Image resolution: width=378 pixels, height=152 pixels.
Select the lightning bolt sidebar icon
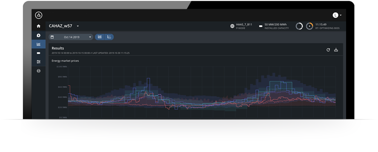[x=38, y=35]
